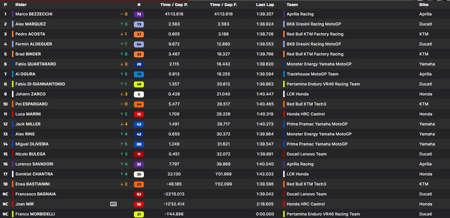The image size is (450, 218).
Task: Click the number 54 badge for Aldeguer
Action: pyautogui.click(x=139, y=44)
